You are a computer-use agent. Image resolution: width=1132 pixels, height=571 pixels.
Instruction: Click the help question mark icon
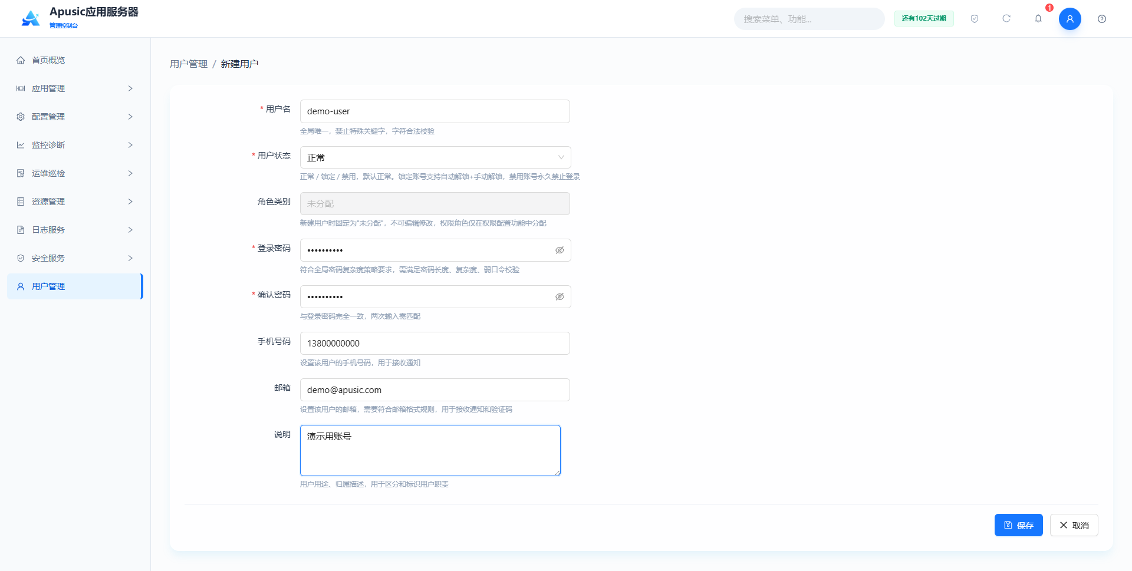1102,19
